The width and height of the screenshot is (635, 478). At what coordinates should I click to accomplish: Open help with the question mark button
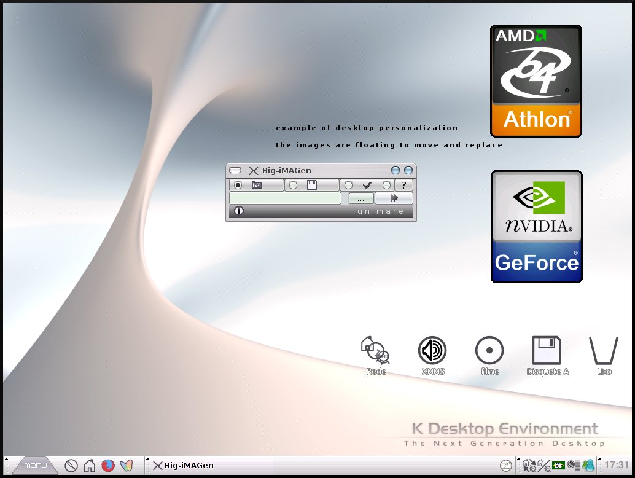(403, 185)
